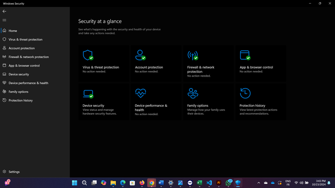Open Virus & threat protection from sidebar
Image resolution: width=335 pixels, height=188 pixels.
(35, 39)
